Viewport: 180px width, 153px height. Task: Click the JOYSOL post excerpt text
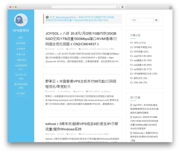(x=82, y=58)
